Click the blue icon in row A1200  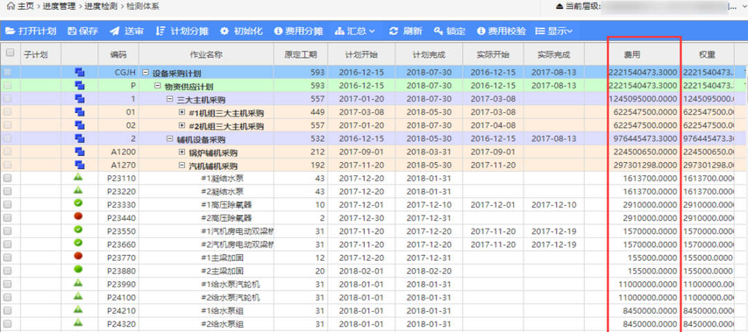pyautogui.click(x=80, y=152)
